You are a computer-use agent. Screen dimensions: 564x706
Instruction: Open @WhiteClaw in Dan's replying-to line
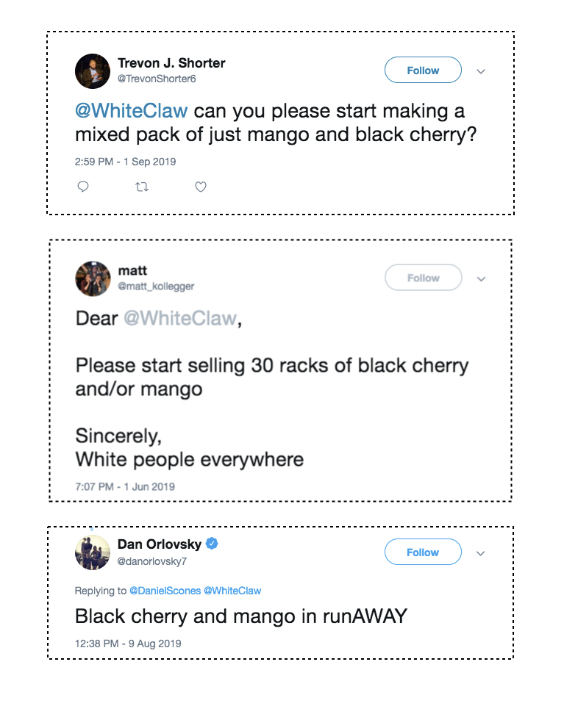pos(232,591)
